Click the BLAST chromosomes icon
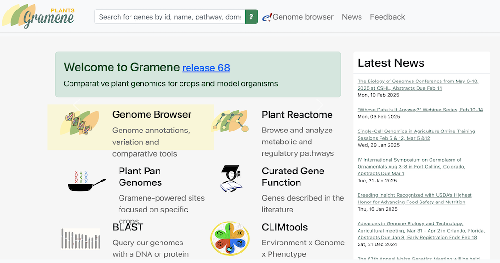This screenshot has height=263, width=500. (x=81, y=238)
